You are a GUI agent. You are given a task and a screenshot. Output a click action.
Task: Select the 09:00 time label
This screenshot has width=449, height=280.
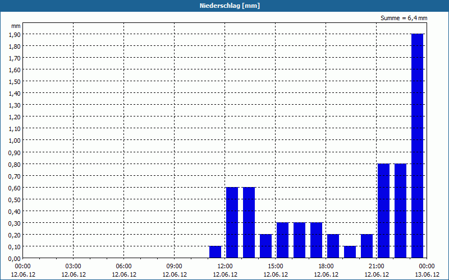tap(175, 267)
